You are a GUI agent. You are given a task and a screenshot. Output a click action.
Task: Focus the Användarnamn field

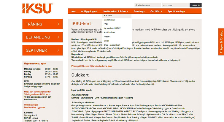(147, 5)
